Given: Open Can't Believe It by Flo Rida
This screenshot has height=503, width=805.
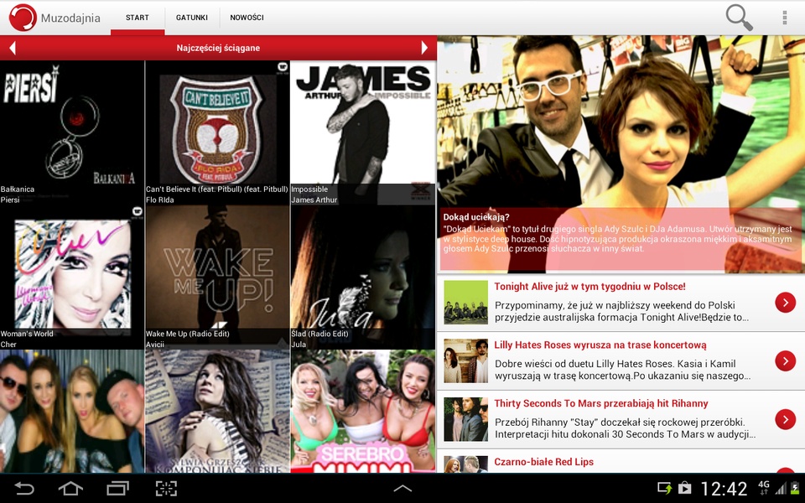Looking at the screenshot, I should point(218,133).
